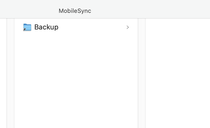Expand Backup using its right chevron
Image resolution: width=210 pixels, height=128 pixels.
[x=127, y=27]
